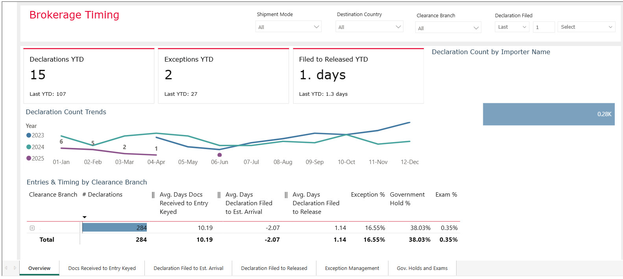Click the next page tabs arrow
The height and width of the screenshot is (279, 623).
point(15,268)
